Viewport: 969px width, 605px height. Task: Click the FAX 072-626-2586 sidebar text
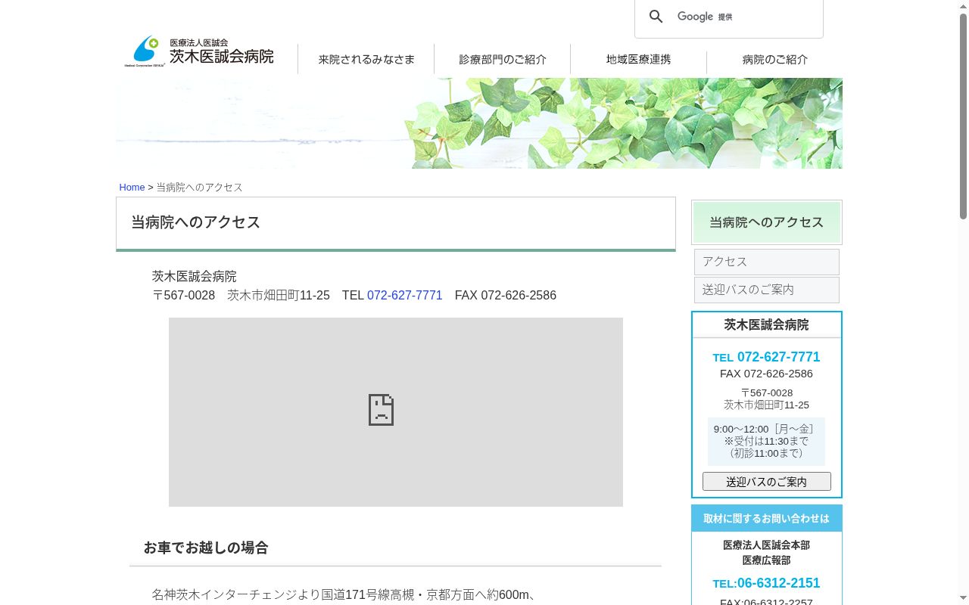click(766, 374)
